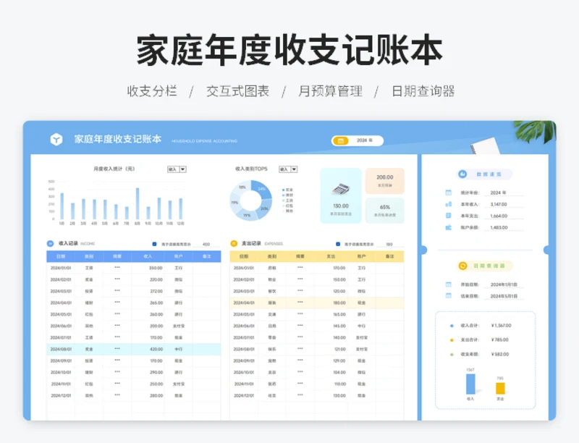Image resolution: width=579 pixels, height=443 pixels.
Task: Click the 收入 column header in the income table
Action: [x=148, y=256]
